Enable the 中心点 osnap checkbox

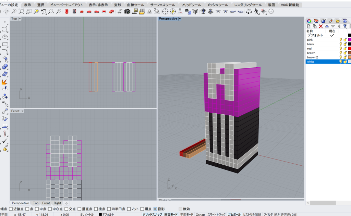click(x=50, y=209)
